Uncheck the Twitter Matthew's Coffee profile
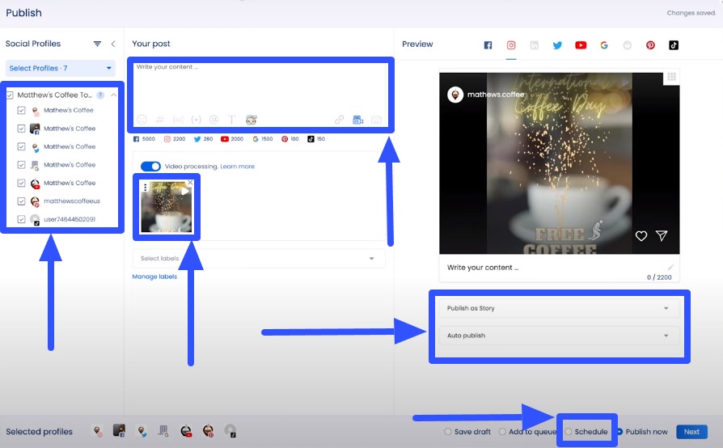Image resolution: width=723 pixels, height=448 pixels. pyautogui.click(x=21, y=146)
